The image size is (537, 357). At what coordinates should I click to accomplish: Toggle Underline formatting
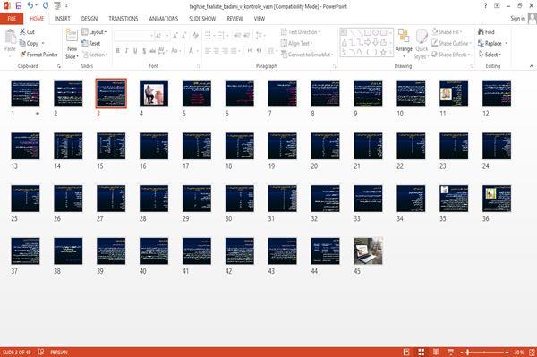[x=135, y=51]
